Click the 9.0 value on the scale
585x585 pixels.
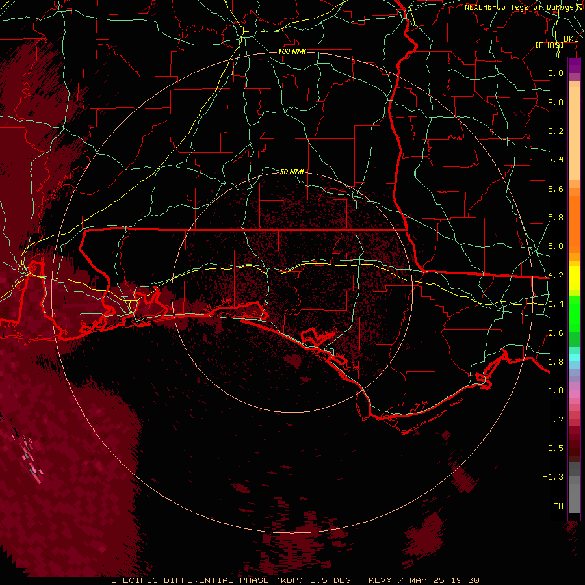(556, 102)
